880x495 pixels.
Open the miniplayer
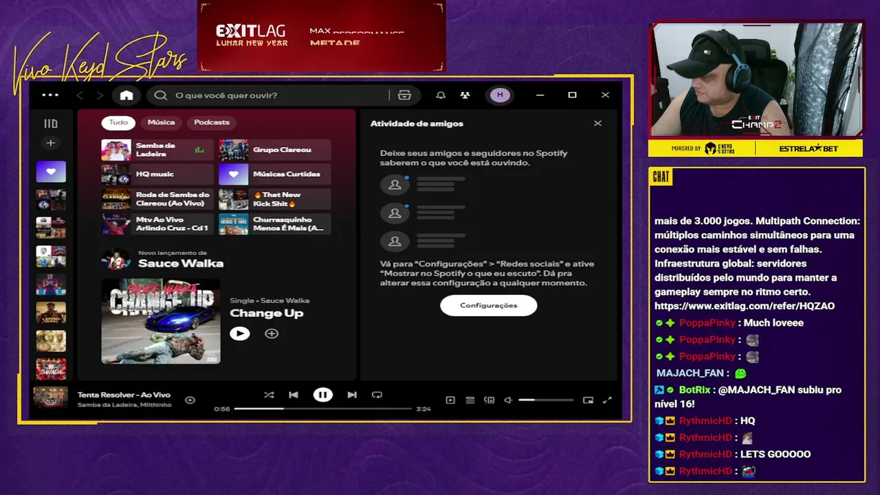pyautogui.click(x=588, y=400)
